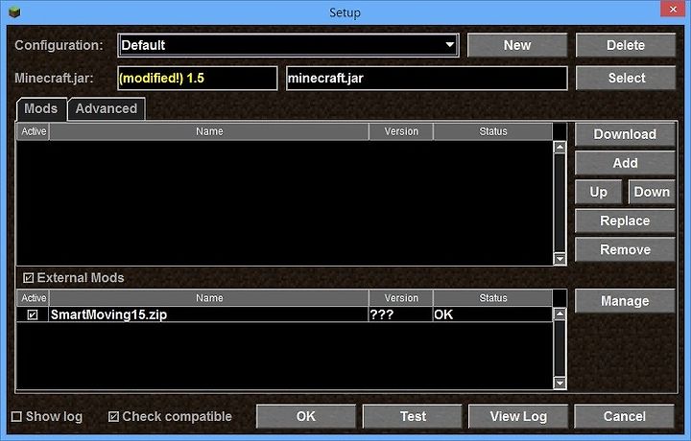Toggle the External Mods checkbox
Screen dimensions: 691x441
click(28, 278)
